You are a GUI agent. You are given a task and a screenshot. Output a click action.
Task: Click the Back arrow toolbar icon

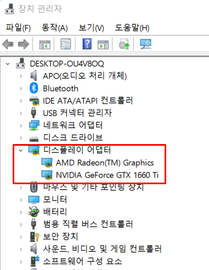pos(8,44)
